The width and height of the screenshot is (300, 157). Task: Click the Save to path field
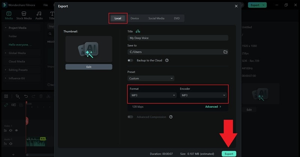pos(178,52)
